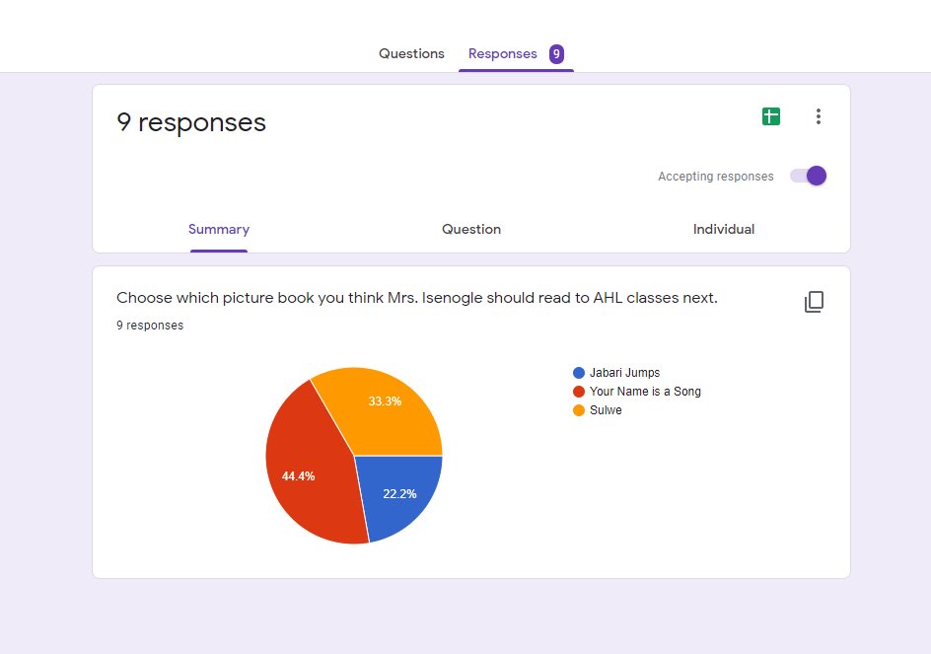Image resolution: width=931 pixels, height=654 pixels.
Task: Click the purple 9 responses count badge
Action: tap(556, 54)
